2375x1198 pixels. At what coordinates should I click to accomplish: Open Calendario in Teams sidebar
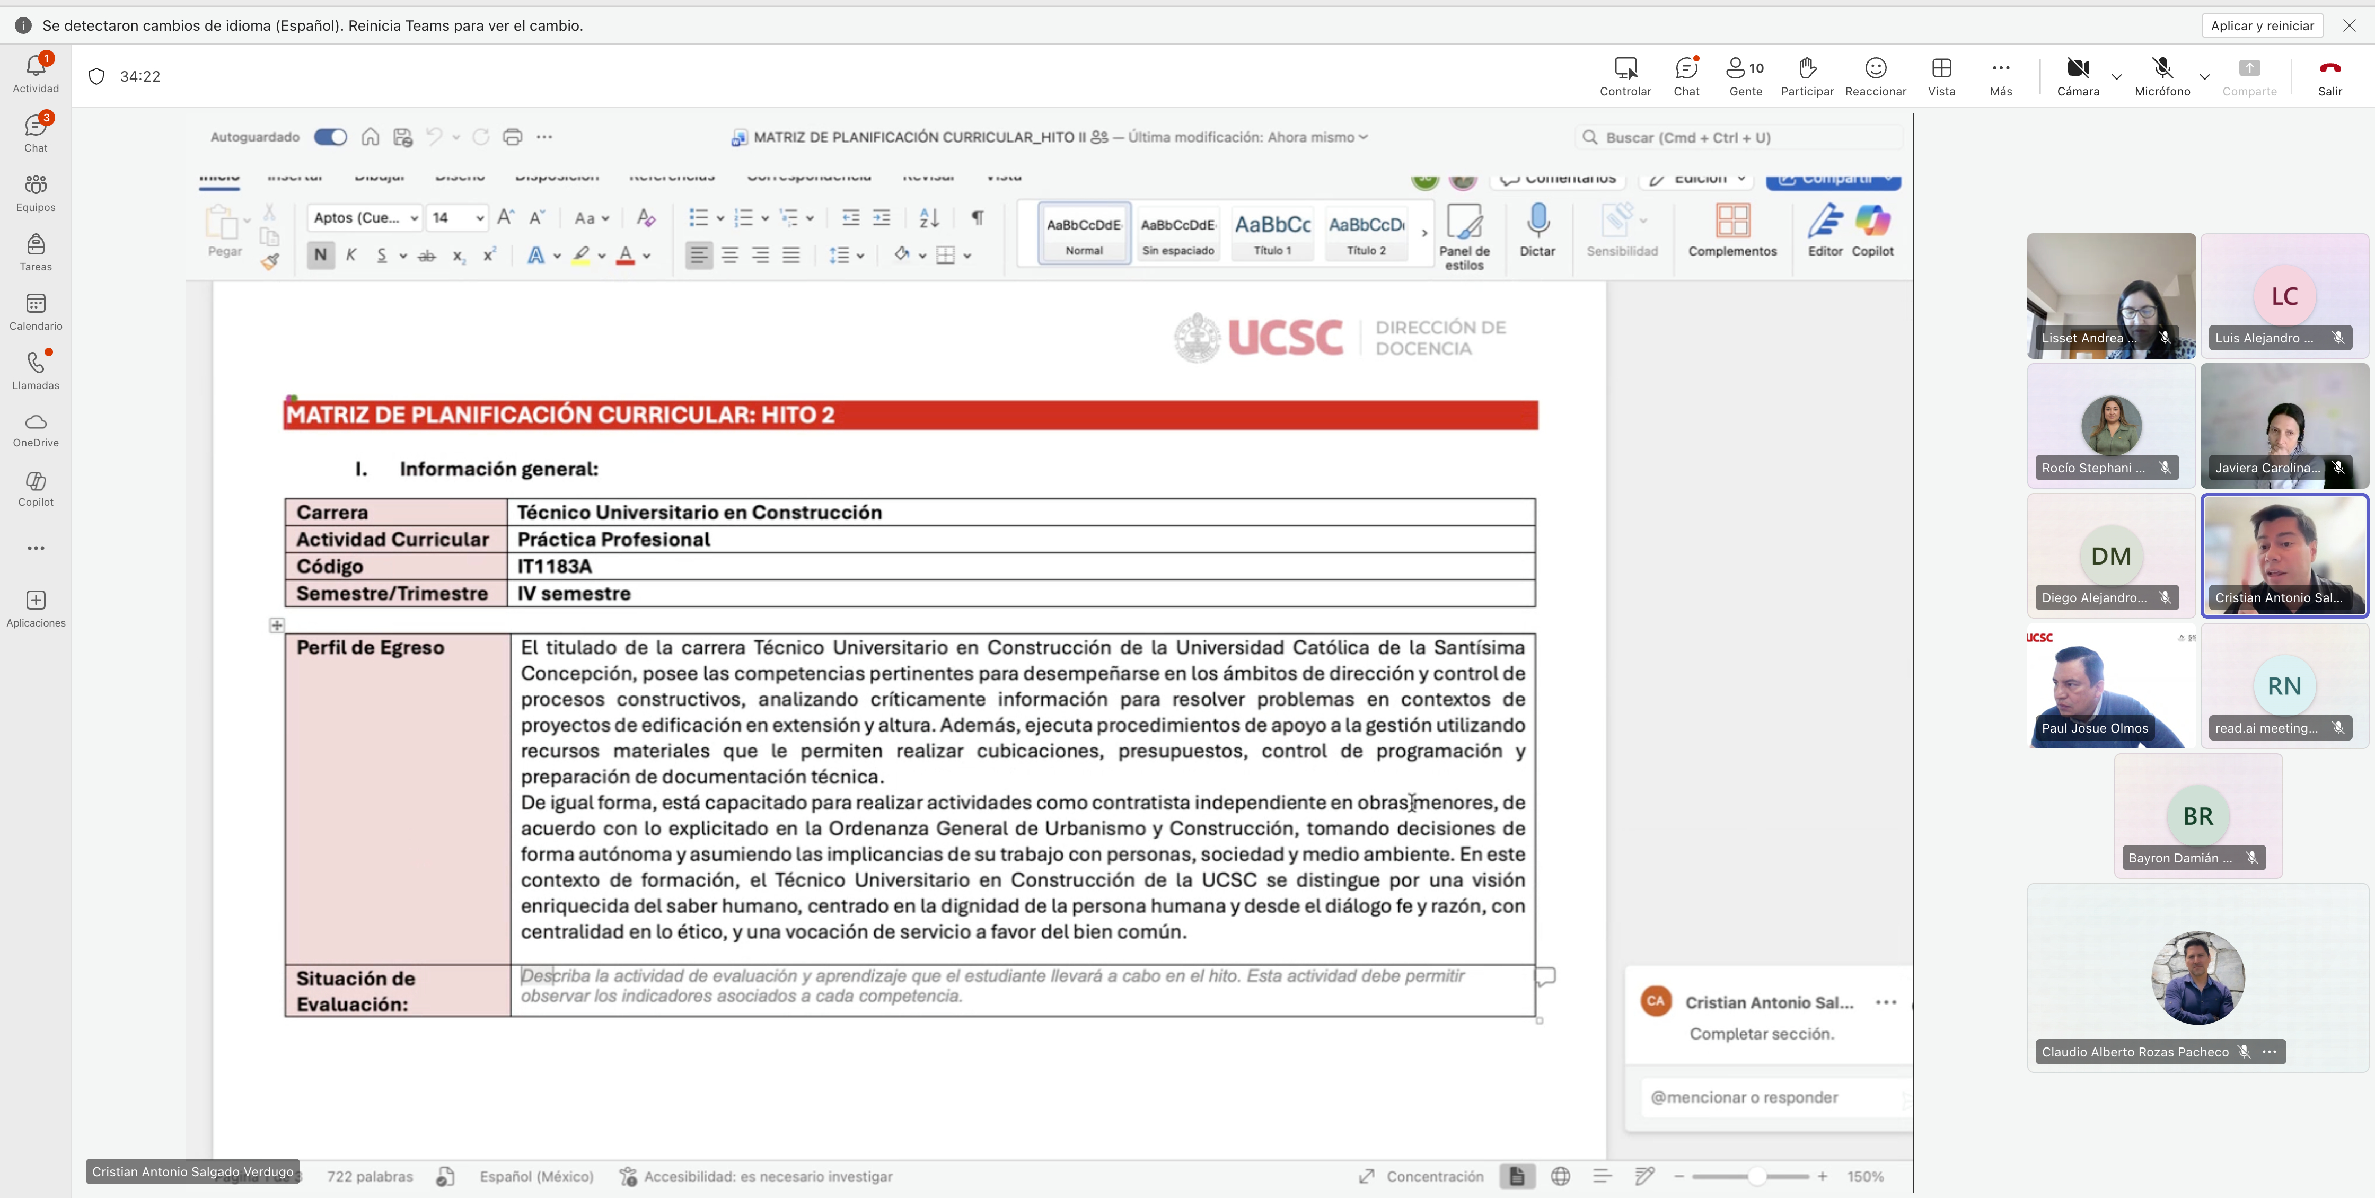tap(36, 312)
